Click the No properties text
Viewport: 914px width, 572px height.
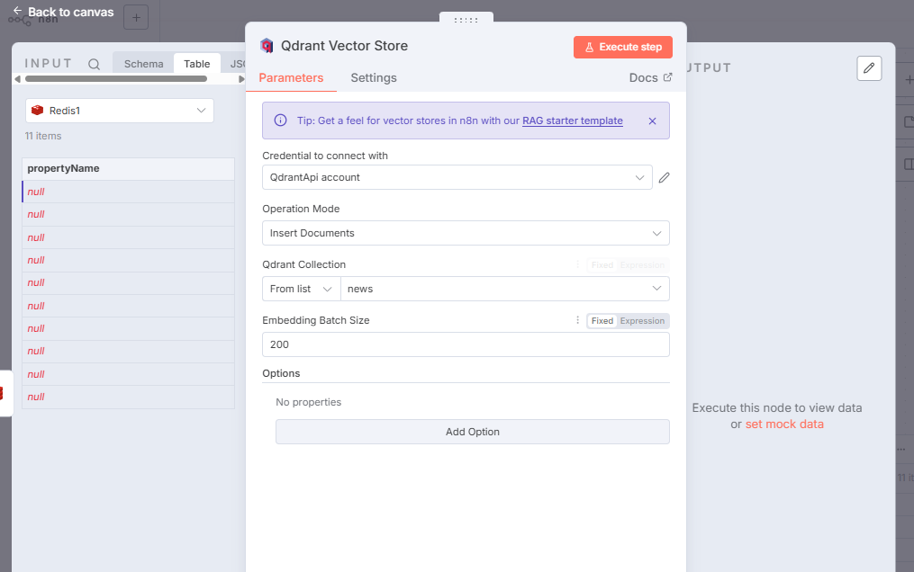tap(308, 402)
